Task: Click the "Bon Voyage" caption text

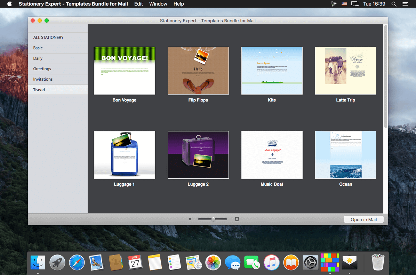Action: pos(125,100)
